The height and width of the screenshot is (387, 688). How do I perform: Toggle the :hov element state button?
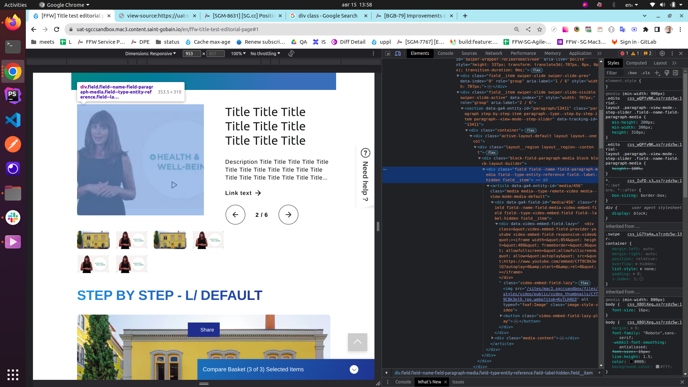(x=632, y=73)
